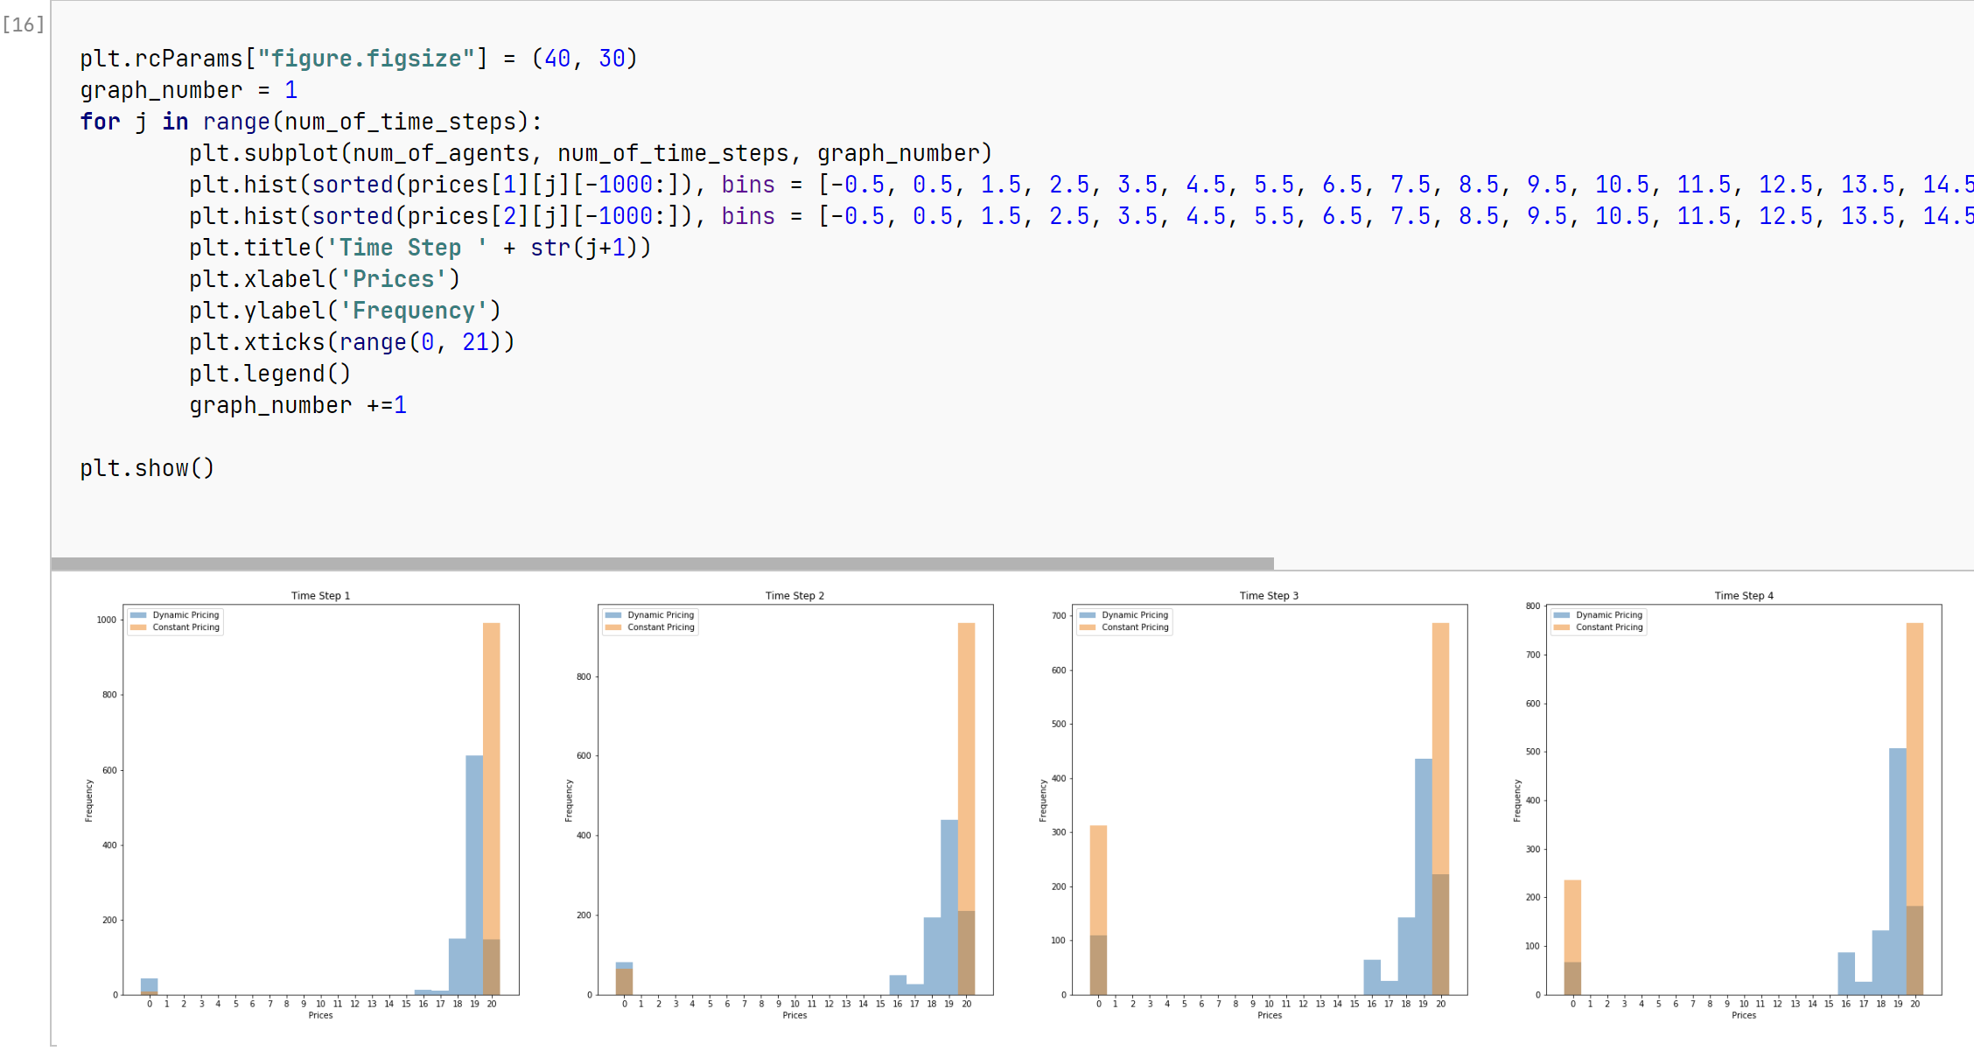Click the 'Time Step 2' plot title
Screen dimensions: 1974x1058
[x=794, y=596]
